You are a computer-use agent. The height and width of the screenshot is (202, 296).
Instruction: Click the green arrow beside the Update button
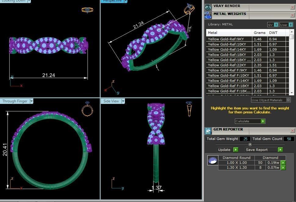(x=236, y=150)
